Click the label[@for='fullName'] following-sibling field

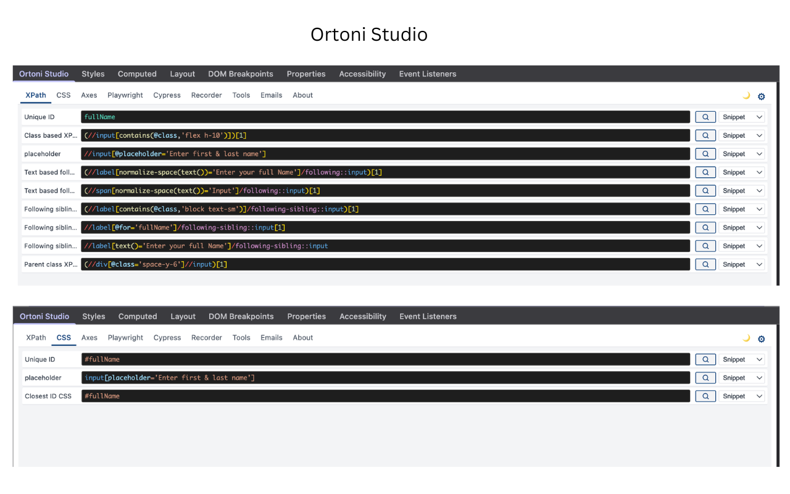click(x=386, y=228)
